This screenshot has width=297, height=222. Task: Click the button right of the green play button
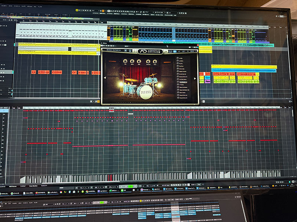[135, 186]
